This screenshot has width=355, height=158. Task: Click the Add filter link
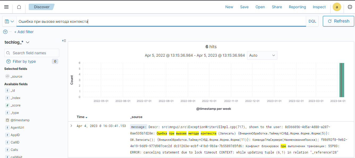24,32
